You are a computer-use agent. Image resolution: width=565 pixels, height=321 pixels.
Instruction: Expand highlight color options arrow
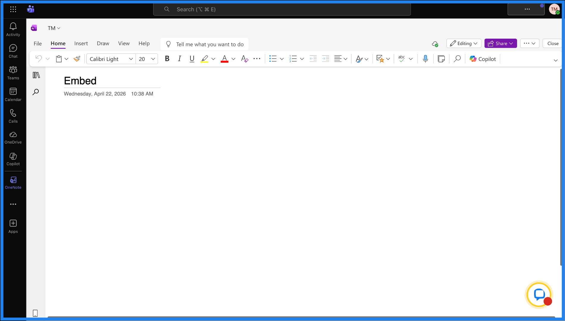point(213,59)
